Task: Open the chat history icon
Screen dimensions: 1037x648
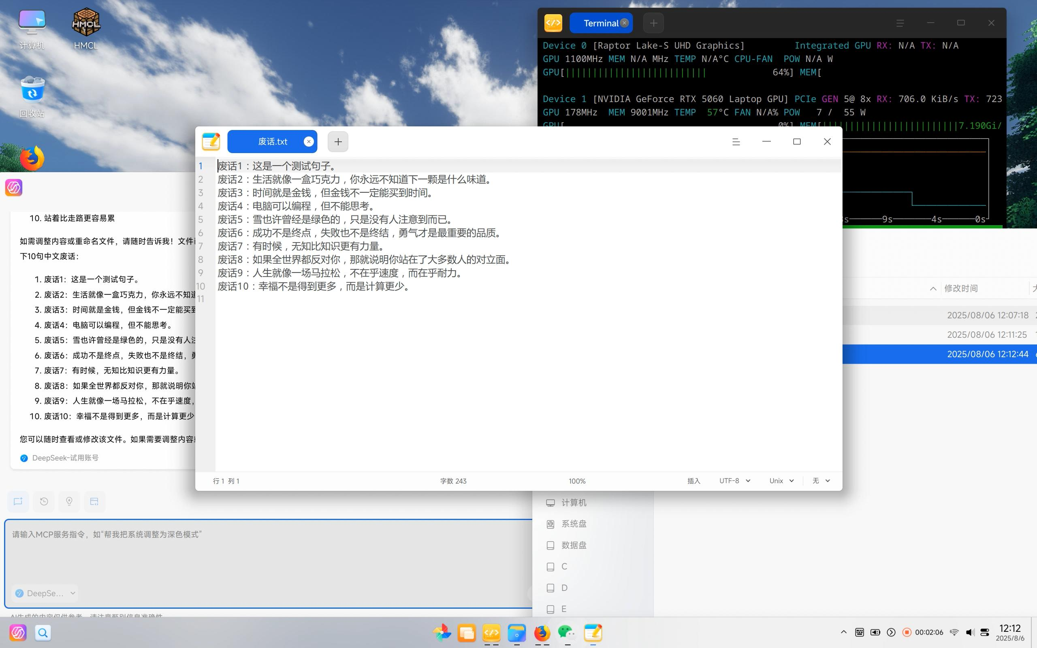Action: coord(44,501)
